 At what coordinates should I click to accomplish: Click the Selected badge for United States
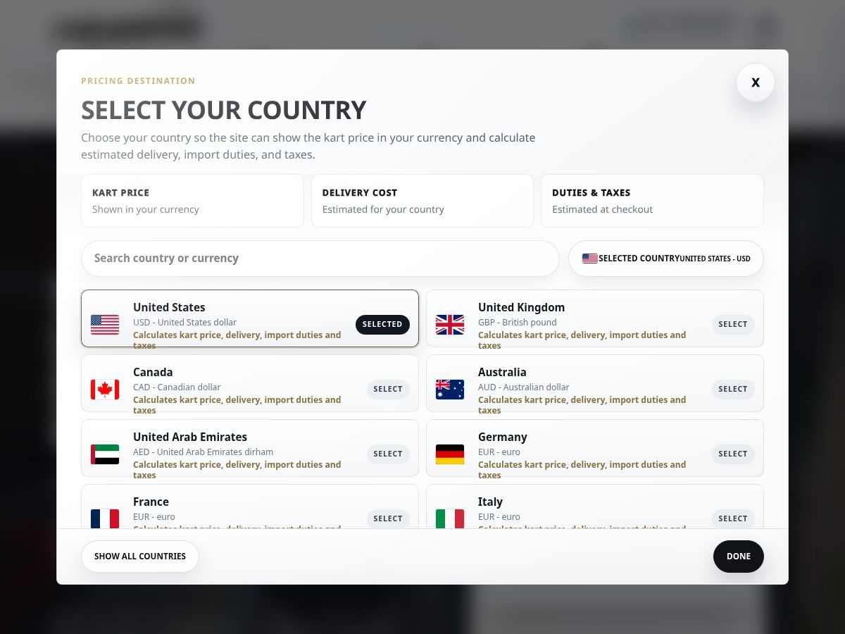pyautogui.click(x=382, y=325)
